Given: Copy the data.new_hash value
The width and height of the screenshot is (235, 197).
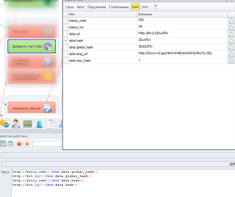Looking at the screenshot, I should pyautogui.click(x=231, y=61).
